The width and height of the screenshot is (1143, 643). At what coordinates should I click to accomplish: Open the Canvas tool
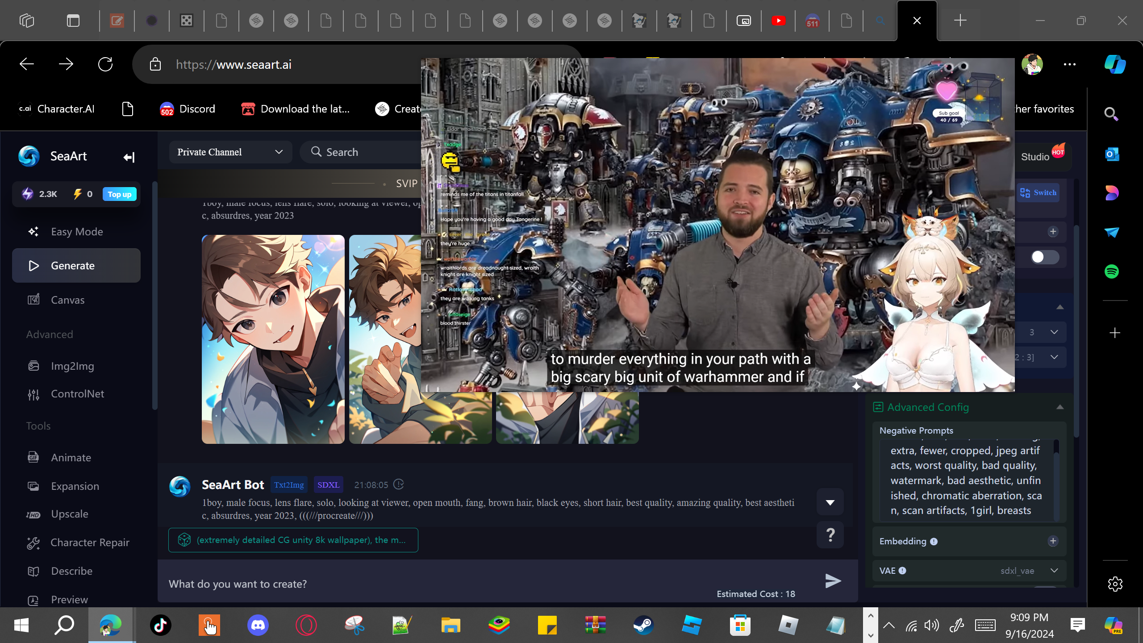(76, 300)
